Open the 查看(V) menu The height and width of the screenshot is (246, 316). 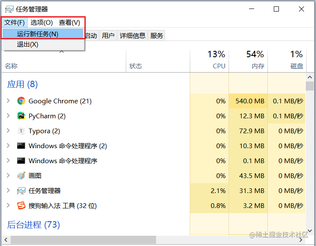(x=70, y=23)
